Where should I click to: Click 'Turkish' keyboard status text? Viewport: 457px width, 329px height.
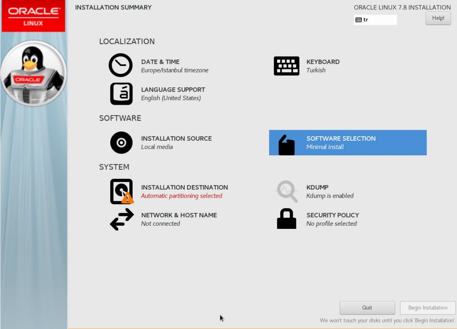(316, 70)
